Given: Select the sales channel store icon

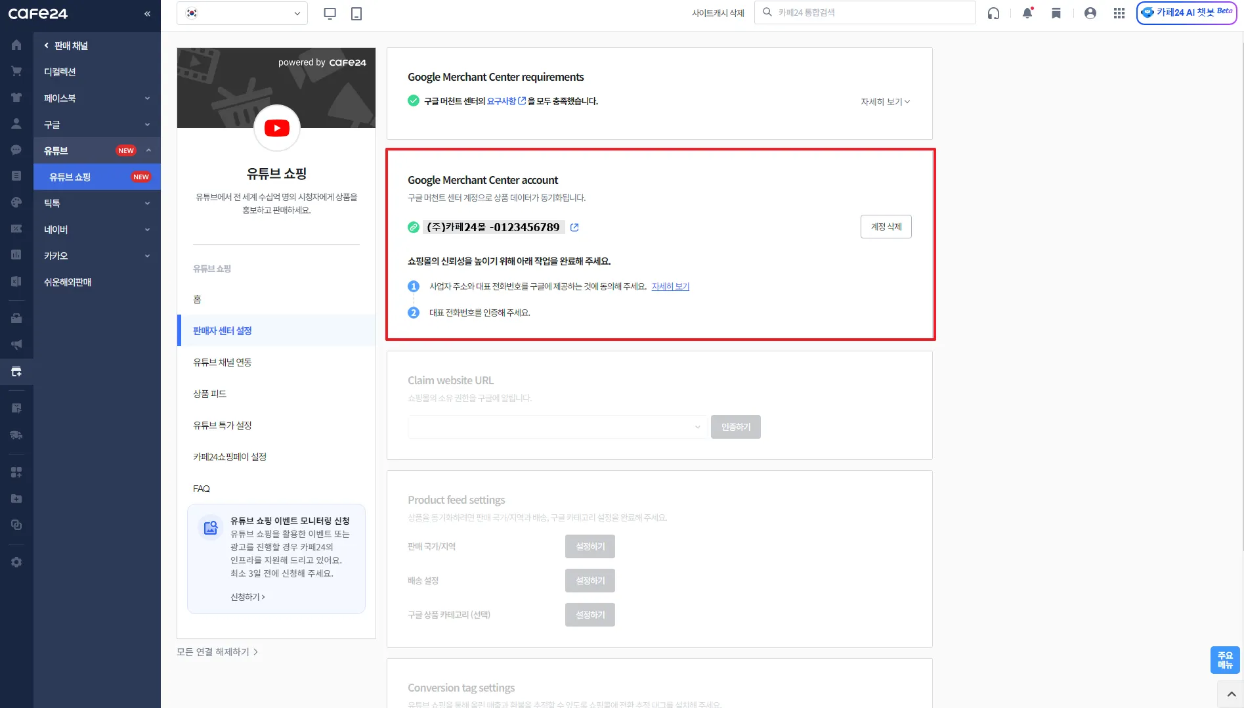Looking at the screenshot, I should pyautogui.click(x=16, y=372).
